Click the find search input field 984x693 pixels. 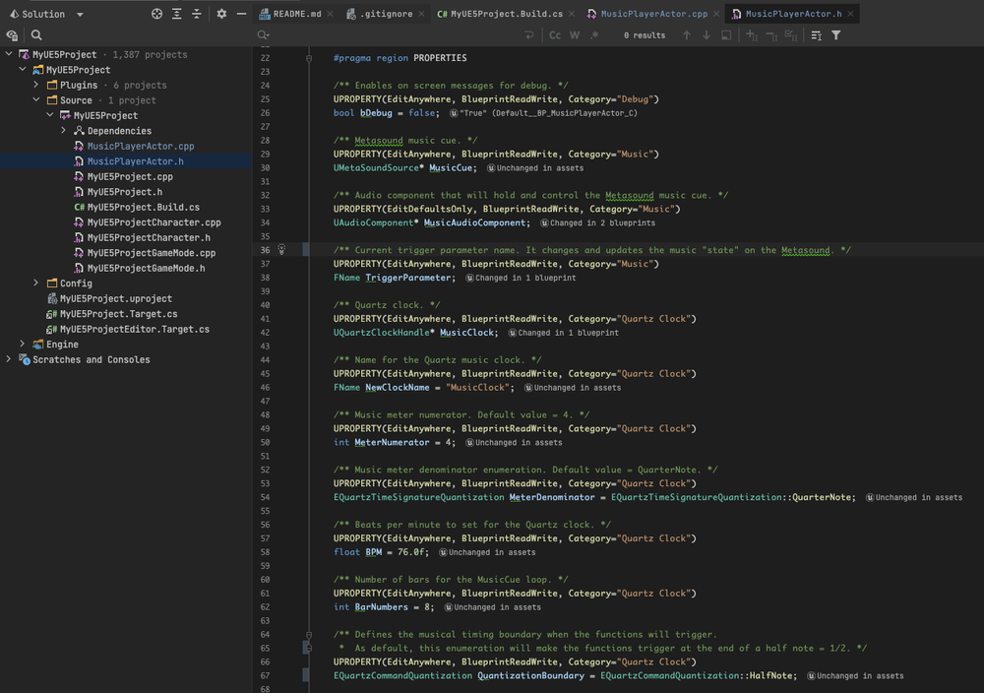tap(394, 35)
